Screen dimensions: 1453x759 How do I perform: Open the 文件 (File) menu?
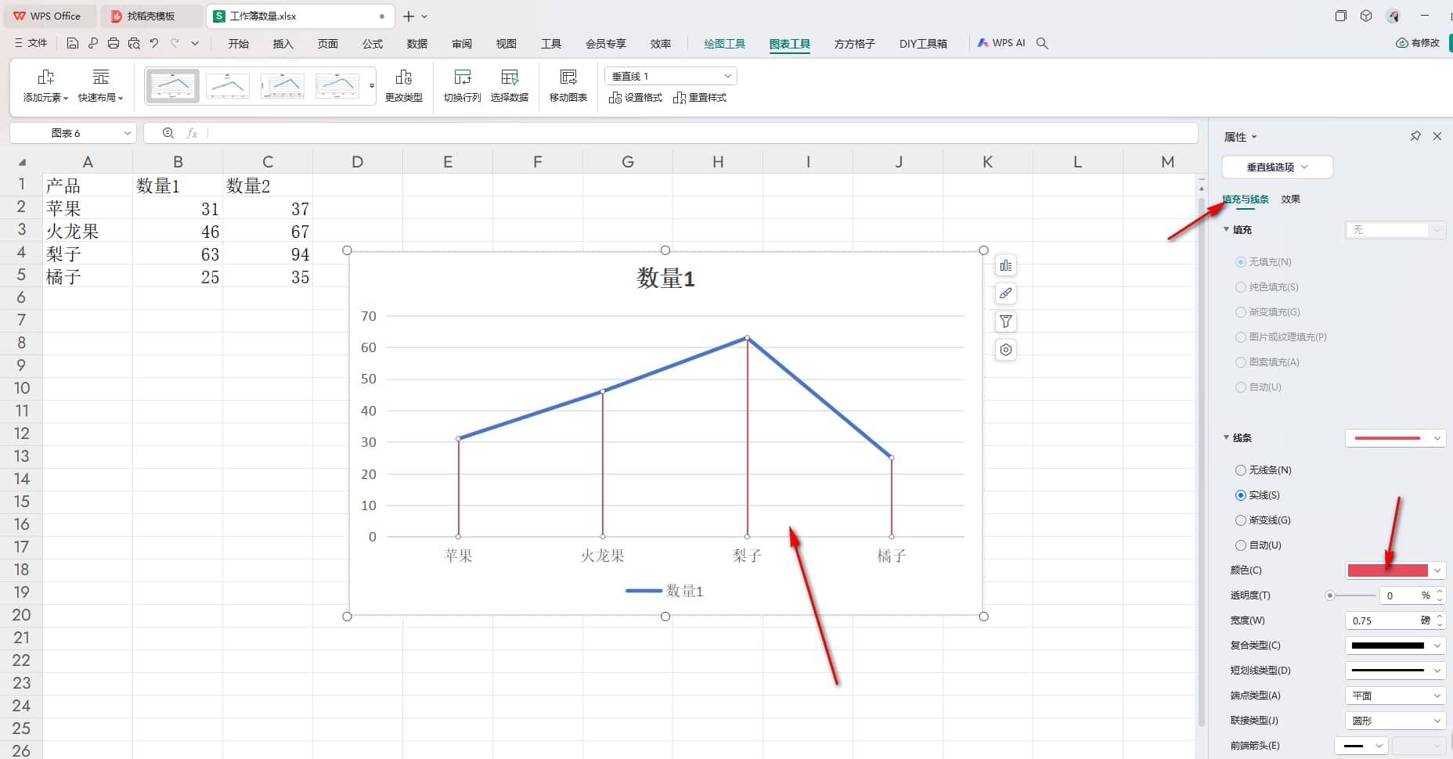31,43
